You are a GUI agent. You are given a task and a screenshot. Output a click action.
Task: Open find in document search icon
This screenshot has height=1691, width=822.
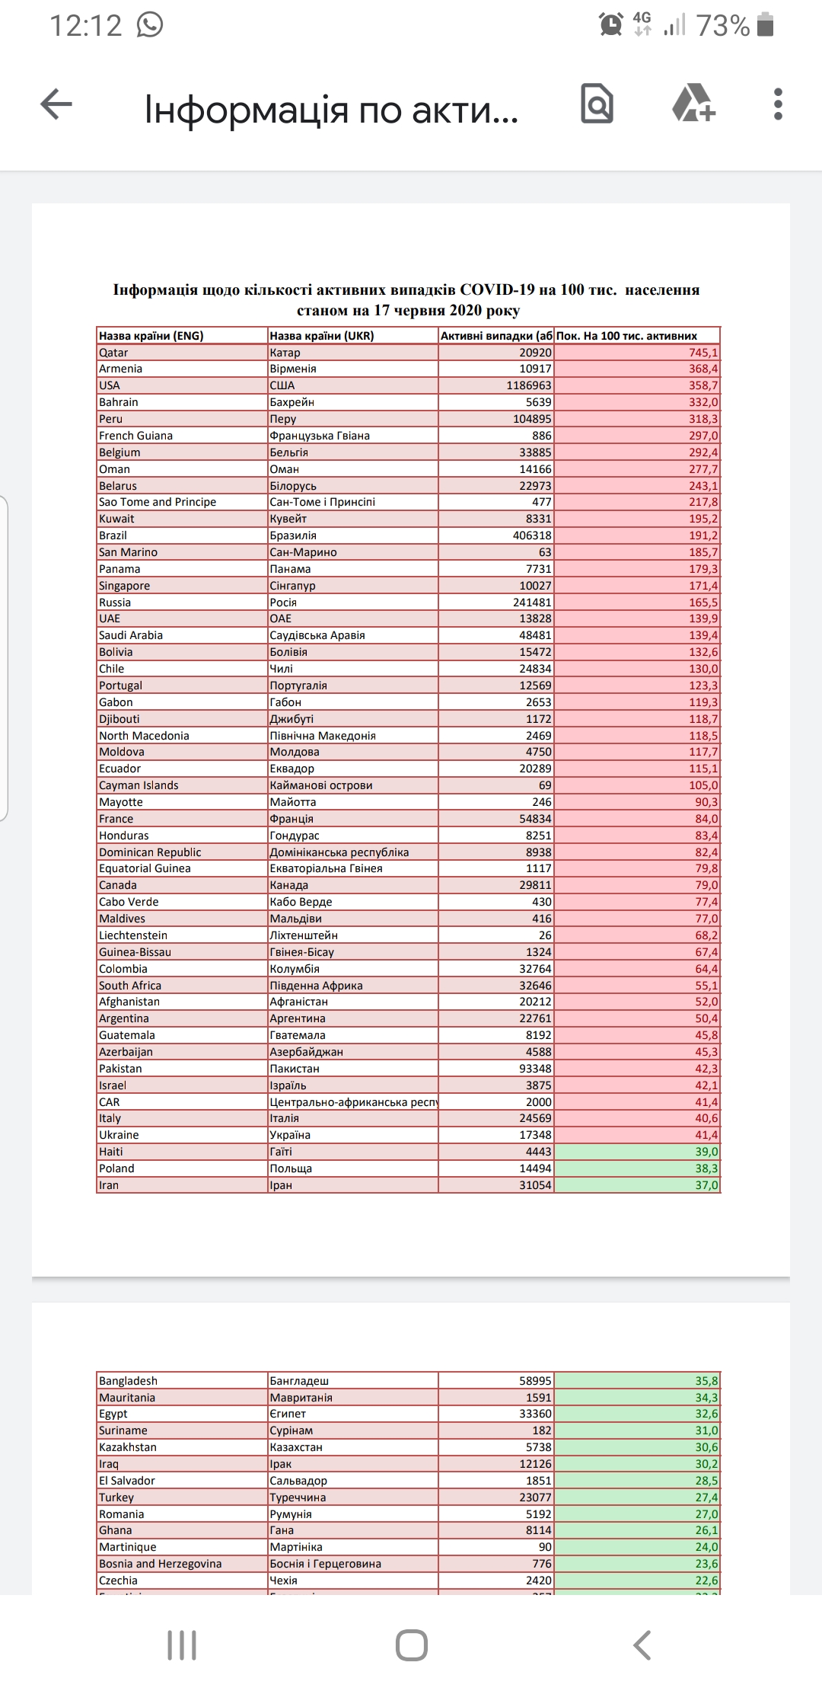point(597,104)
